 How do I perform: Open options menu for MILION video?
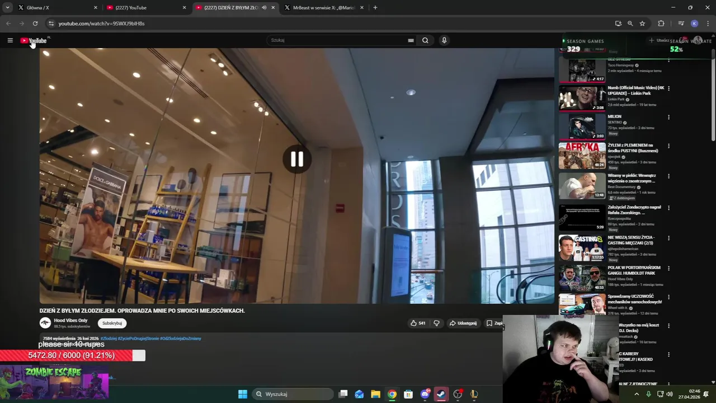668,118
